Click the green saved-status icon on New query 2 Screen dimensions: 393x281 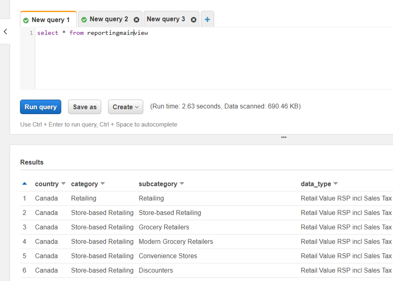tap(85, 19)
